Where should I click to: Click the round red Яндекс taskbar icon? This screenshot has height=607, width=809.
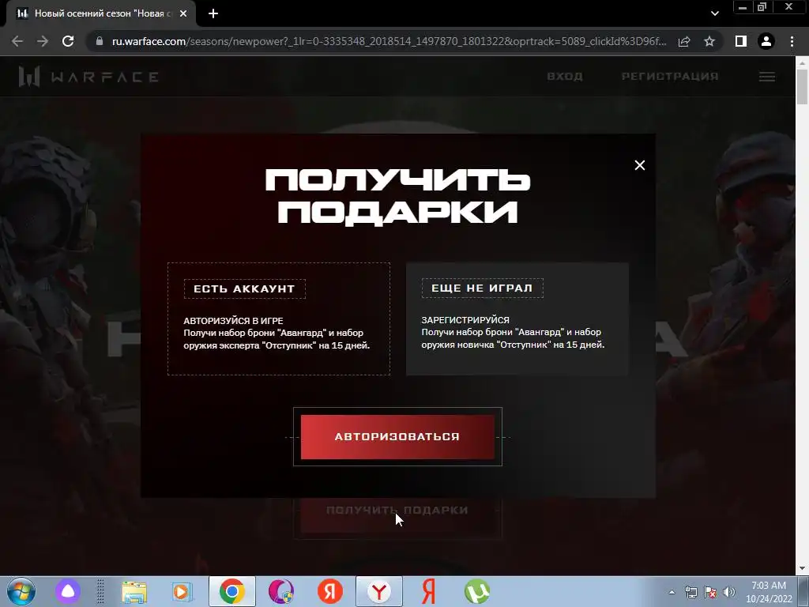(330, 591)
